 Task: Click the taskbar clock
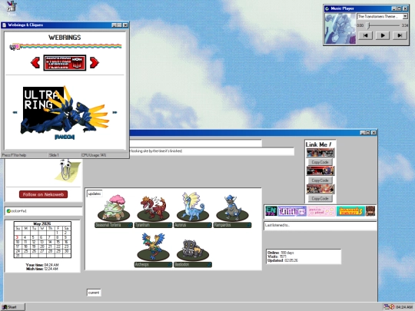pyautogui.click(x=404, y=307)
